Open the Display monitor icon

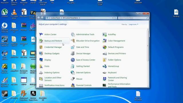(x=41, y=60)
